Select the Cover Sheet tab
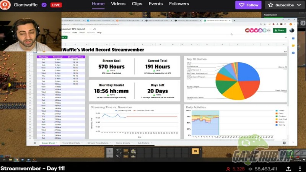The width and height of the screenshot is (306, 172). click(48, 143)
